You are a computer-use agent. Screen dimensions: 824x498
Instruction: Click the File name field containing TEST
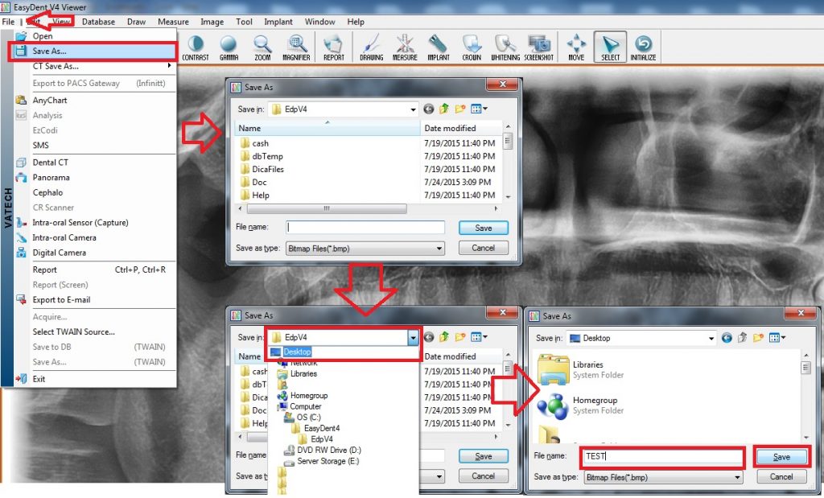662,456
